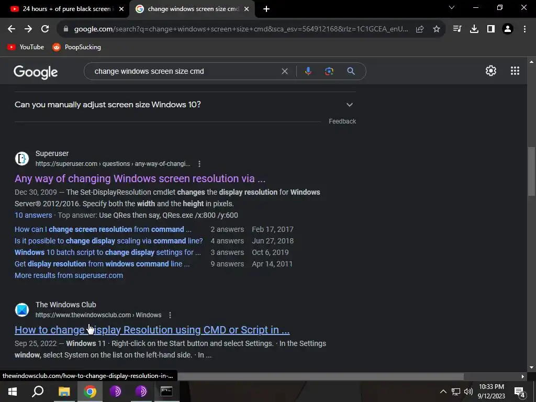Open the network icon in system tray
The width and height of the screenshot is (536, 402).
[x=456, y=392]
